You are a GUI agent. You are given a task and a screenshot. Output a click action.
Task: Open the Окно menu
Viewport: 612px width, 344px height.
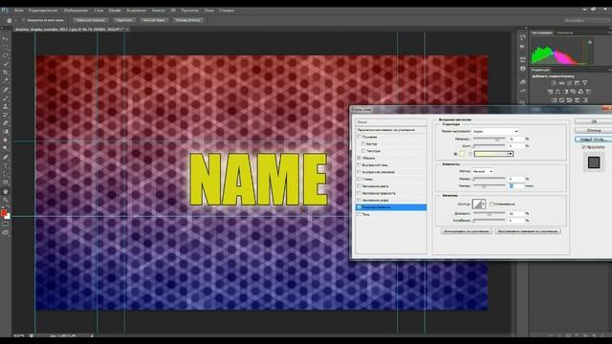click(x=208, y=11)
